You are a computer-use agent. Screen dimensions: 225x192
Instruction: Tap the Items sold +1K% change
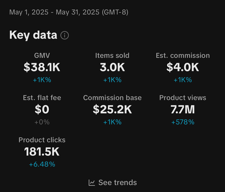[x=112, y=80]
